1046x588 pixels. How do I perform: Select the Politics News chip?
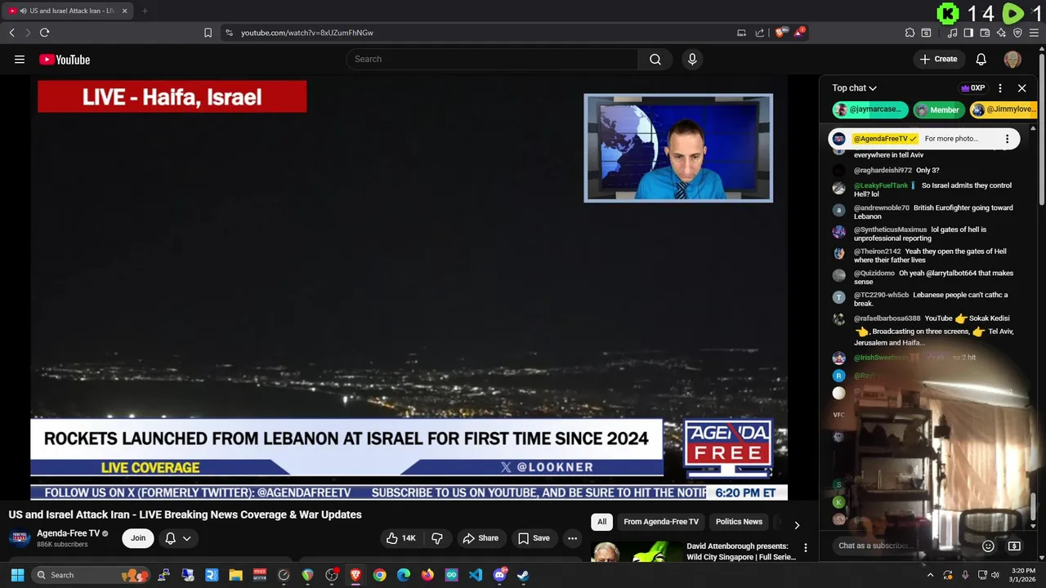(x=739, y=522)
